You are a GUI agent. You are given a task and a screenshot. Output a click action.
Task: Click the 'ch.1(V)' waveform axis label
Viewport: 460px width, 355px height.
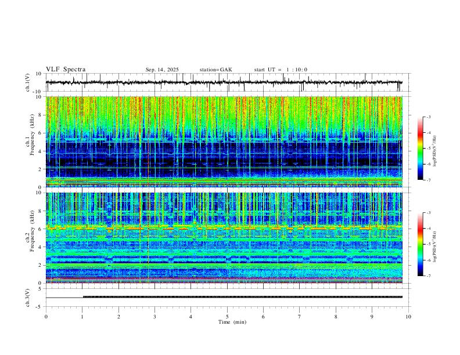28,82
